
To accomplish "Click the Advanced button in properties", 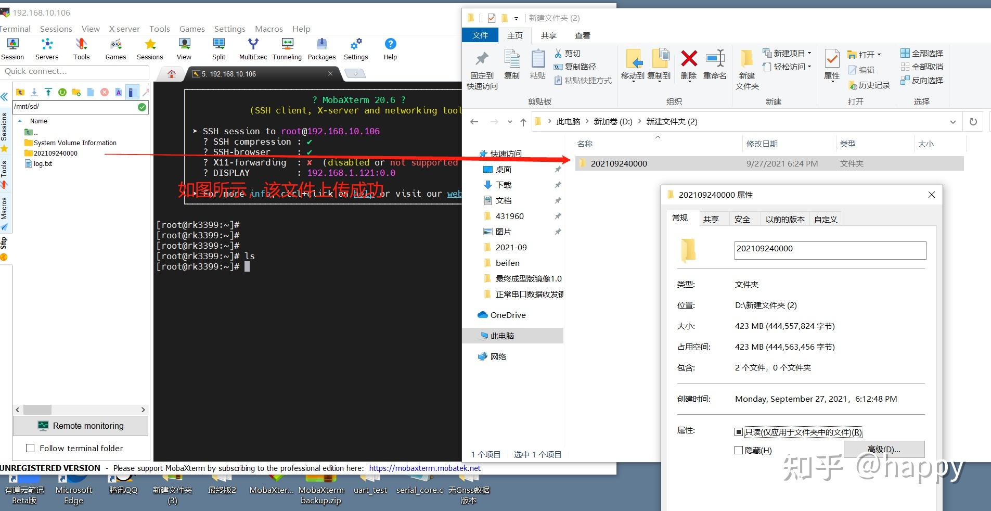I will click(x=884, y=449).
